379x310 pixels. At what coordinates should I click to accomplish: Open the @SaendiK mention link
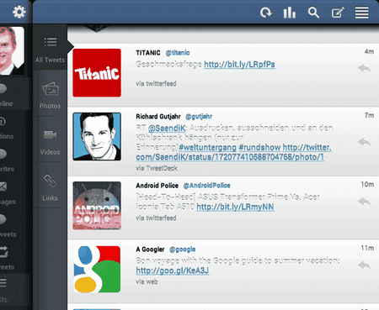[167, 129]
